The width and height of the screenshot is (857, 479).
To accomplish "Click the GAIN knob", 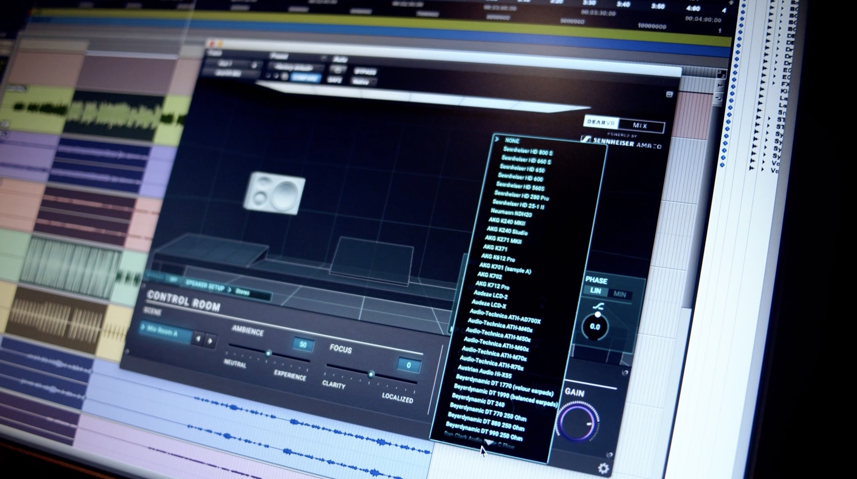I will tap(577, 422).
